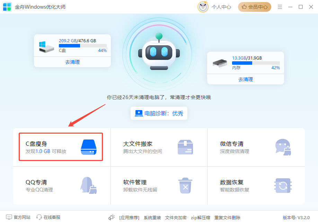Click the memory chip icon
This screenshot has height=224, width=318.
click(220, 63)
